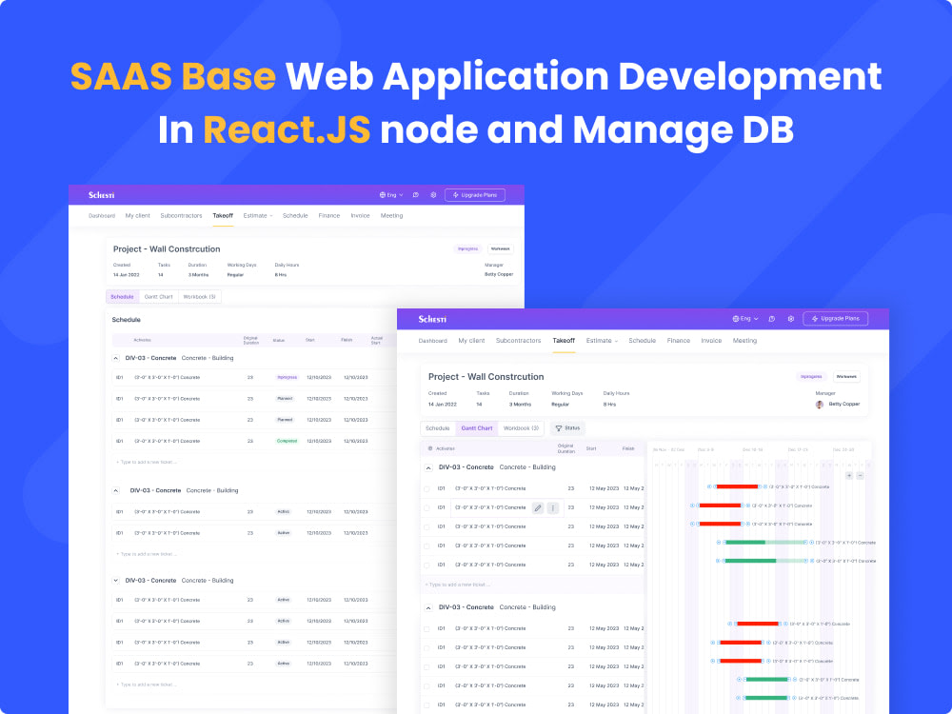952x714 pixels.
Task: Open the Workbook (3) tab in the back window
Action: [199, 297]
